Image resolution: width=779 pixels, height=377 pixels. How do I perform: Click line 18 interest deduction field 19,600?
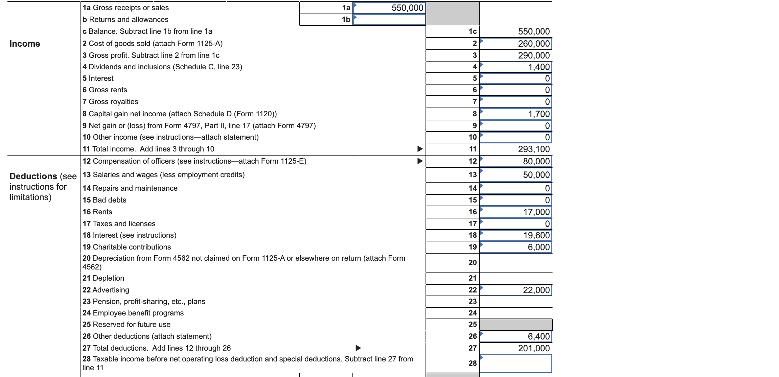tap(515, 235)
